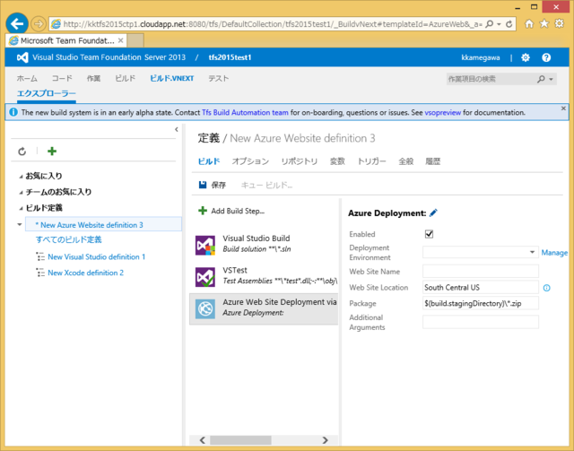Click the icon beside New Visual Studio definition 1

[x=40, y=256]
